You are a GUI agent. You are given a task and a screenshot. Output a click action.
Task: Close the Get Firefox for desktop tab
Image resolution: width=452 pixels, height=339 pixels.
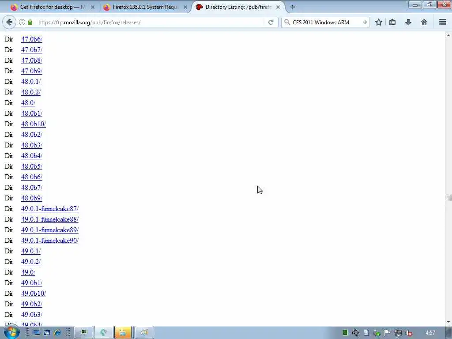pos(93,7)
